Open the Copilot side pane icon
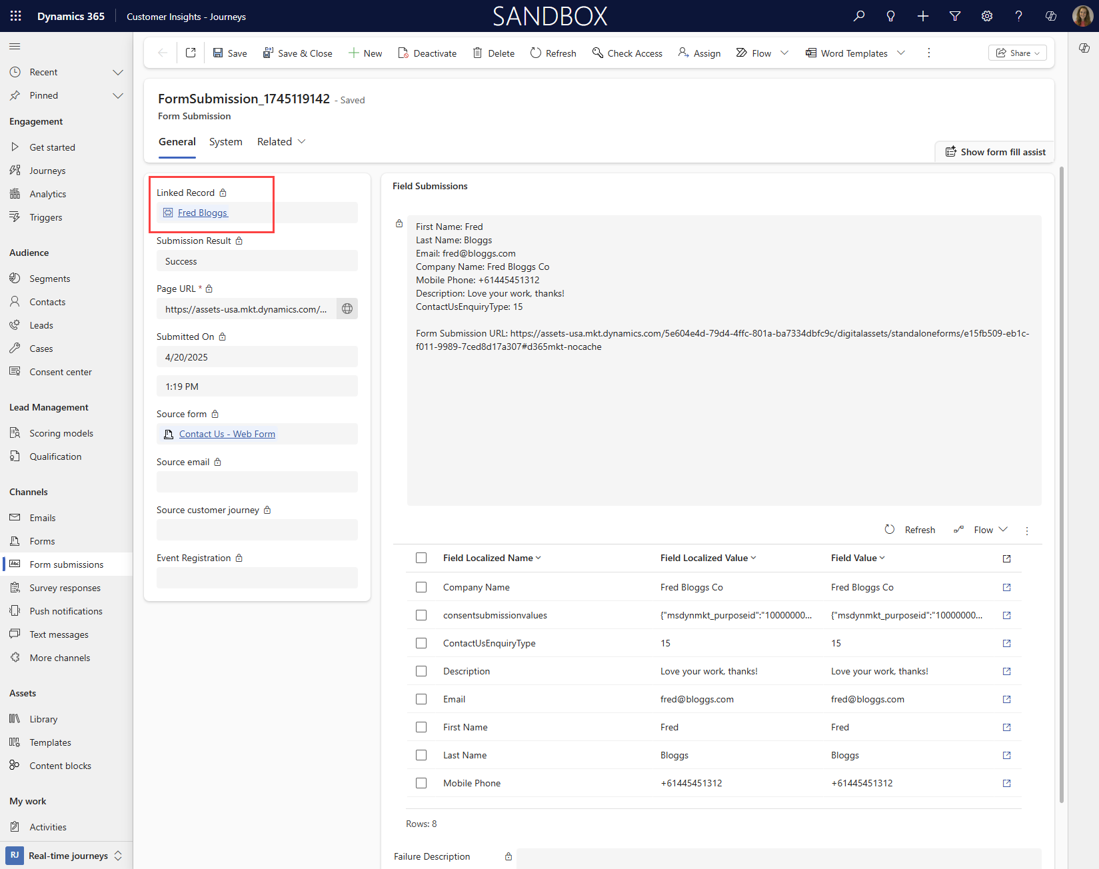The width and height of the screenshot is (1099, 869). point(1084,48)
